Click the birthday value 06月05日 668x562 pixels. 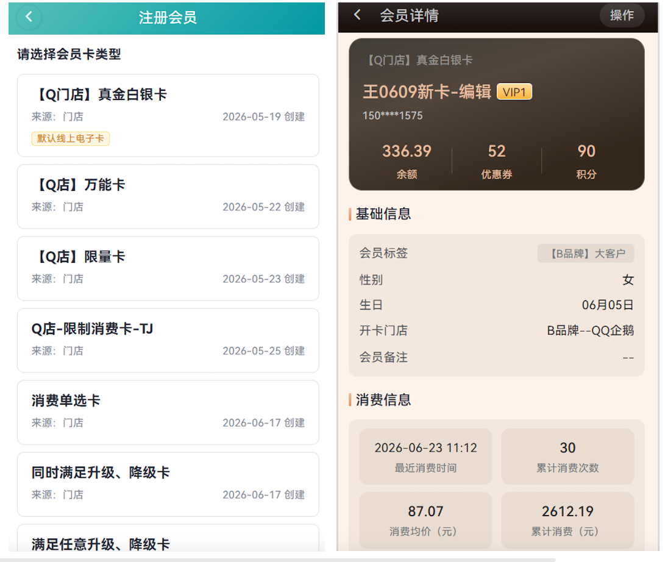[x=608, y=305]
